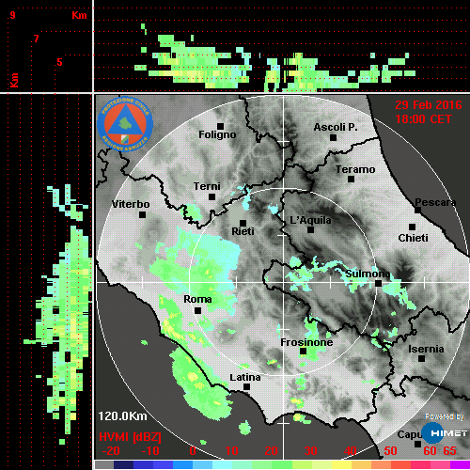470x470 pixels.
Task: Pick the magenta swatch ending the color scale
Action: (x=460, y=465)
